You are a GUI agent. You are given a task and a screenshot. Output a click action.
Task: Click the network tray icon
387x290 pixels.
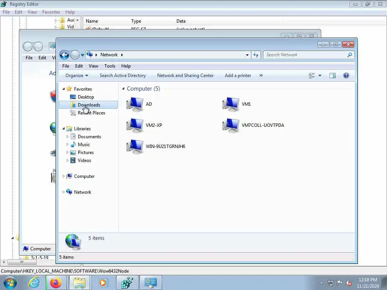[x=331, y=283]
